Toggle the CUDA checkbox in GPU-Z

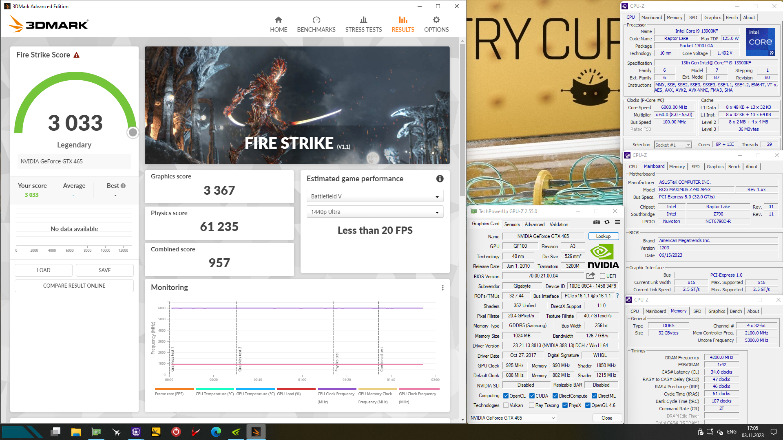coord(532,396)
